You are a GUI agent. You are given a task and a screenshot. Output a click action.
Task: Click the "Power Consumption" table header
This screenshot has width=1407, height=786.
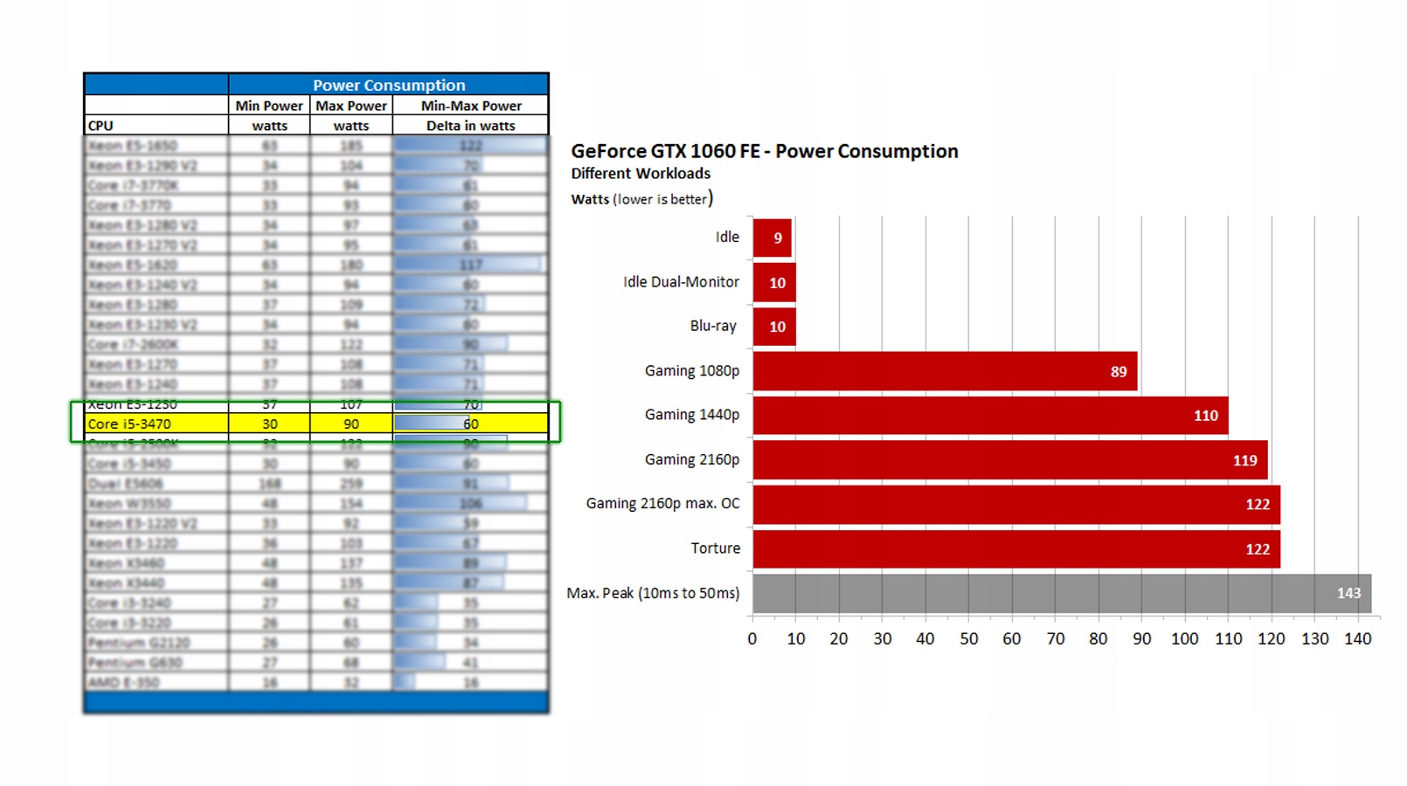point(389,85)
